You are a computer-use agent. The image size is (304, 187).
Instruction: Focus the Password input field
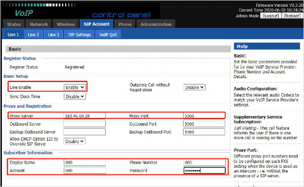click(204, 171)
